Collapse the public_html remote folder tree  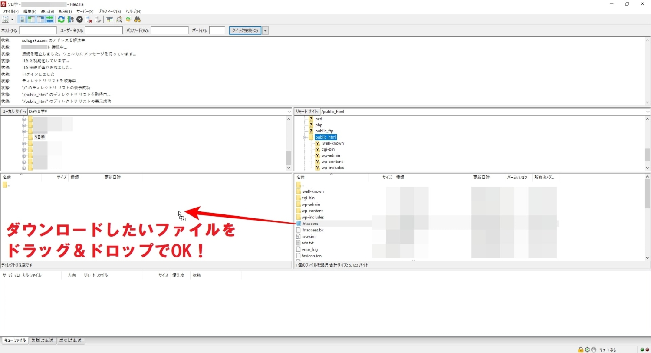click(305, 138)
